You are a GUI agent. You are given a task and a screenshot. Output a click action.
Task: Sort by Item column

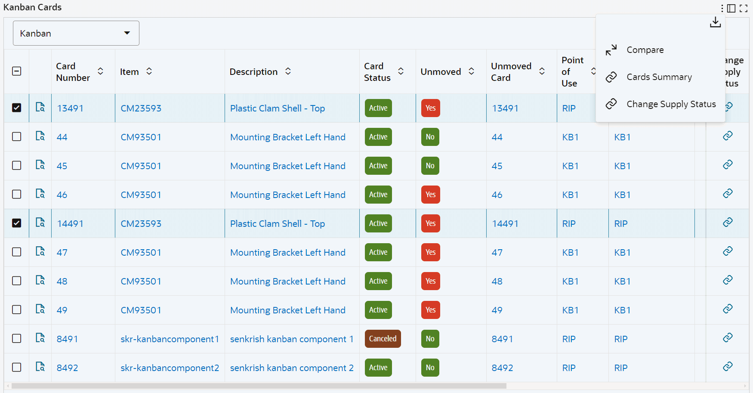149,71
